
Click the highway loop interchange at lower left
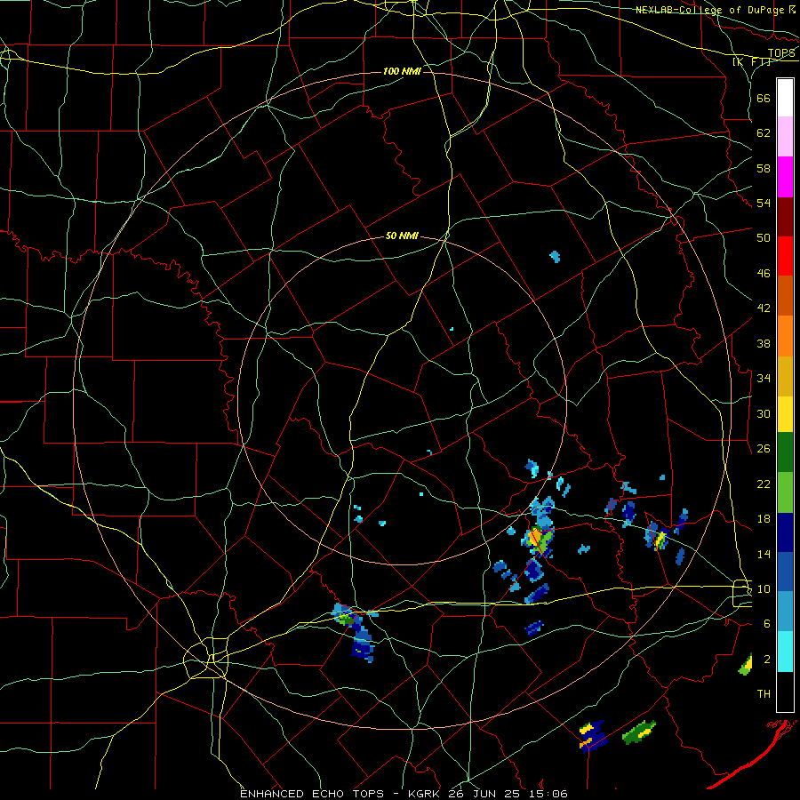[206, 658]
